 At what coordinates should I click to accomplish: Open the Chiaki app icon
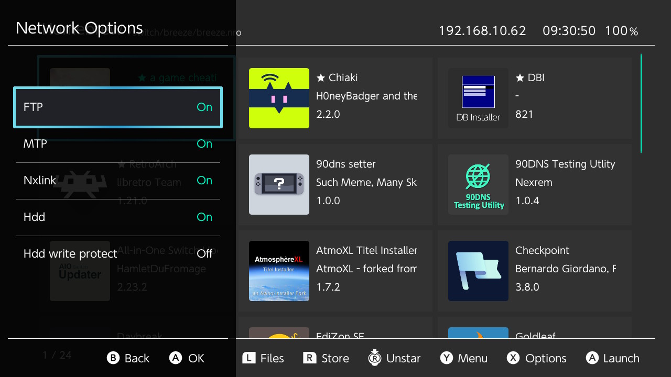pyautogui.click(x=279, y=98)
